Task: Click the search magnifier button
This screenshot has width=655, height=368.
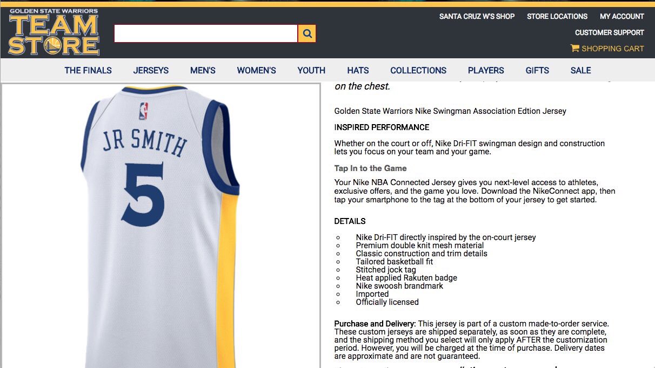Action: 307,33
